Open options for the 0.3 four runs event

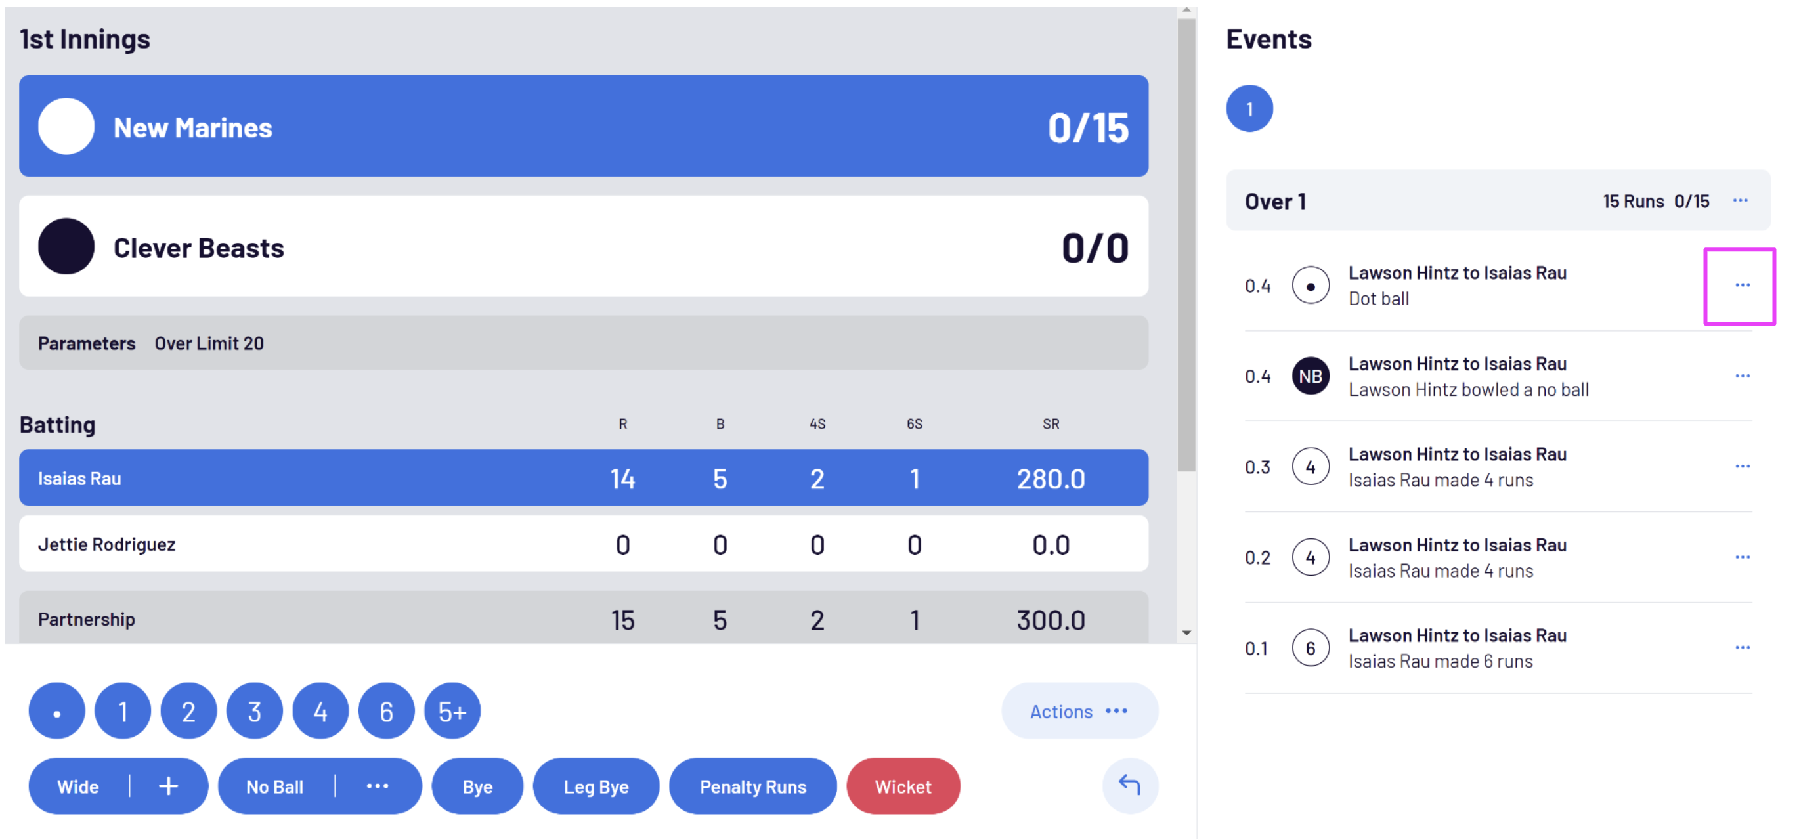pyautogui.click(x=1742, y=466)
